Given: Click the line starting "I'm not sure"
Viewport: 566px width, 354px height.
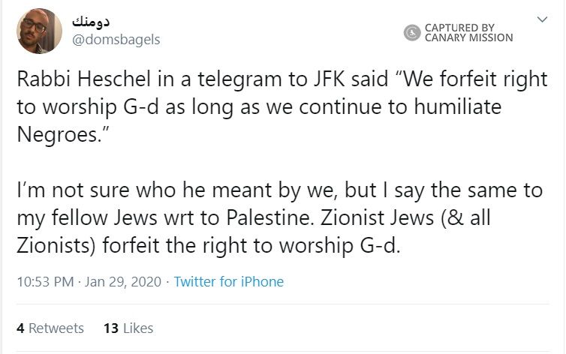Looking at the screenshot, I should point(279,190).
